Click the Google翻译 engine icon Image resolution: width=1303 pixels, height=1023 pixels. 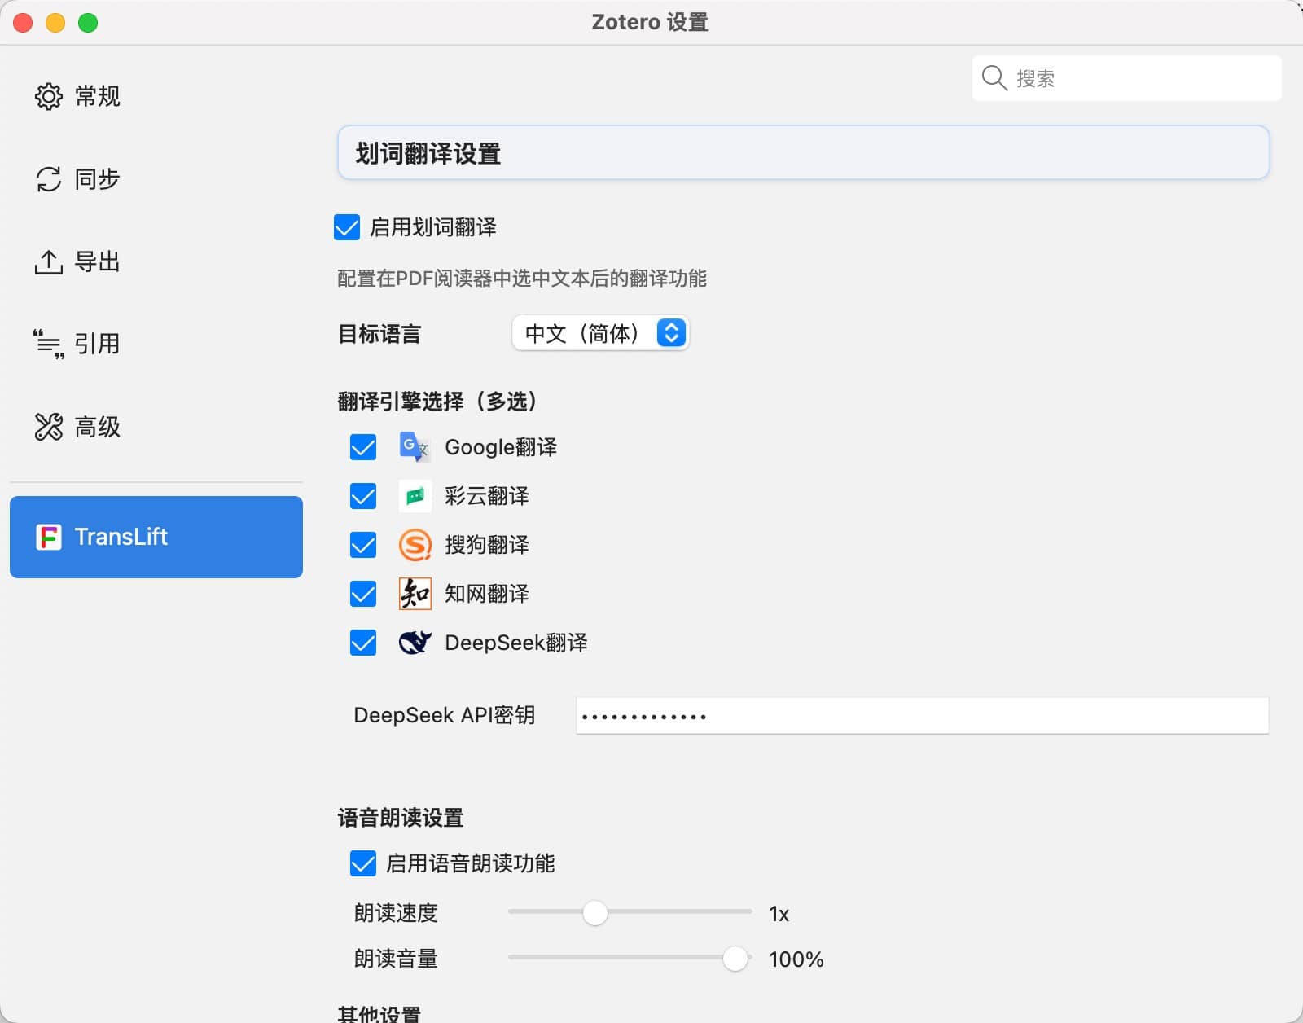tap(415, 447)
